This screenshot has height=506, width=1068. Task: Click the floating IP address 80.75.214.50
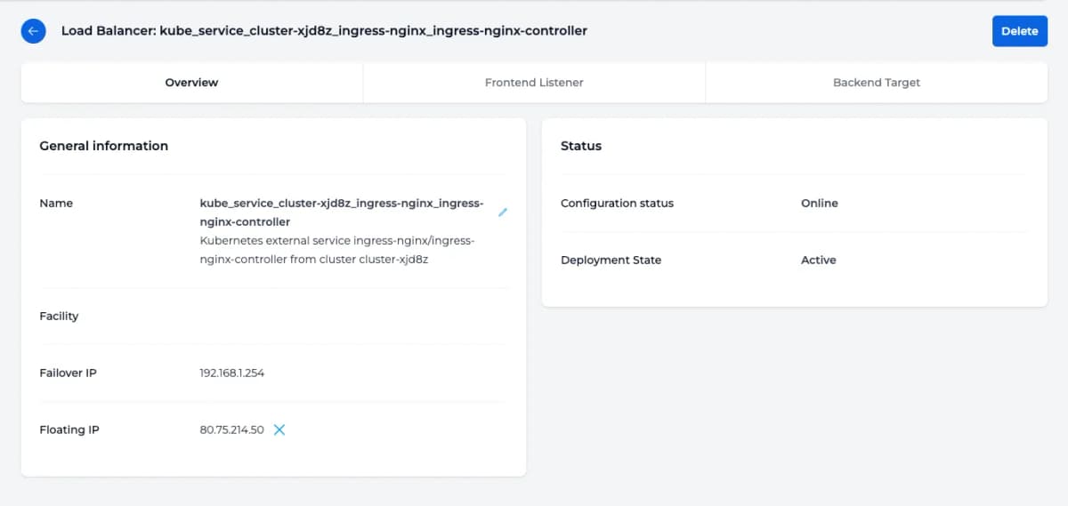pos(232,430)
